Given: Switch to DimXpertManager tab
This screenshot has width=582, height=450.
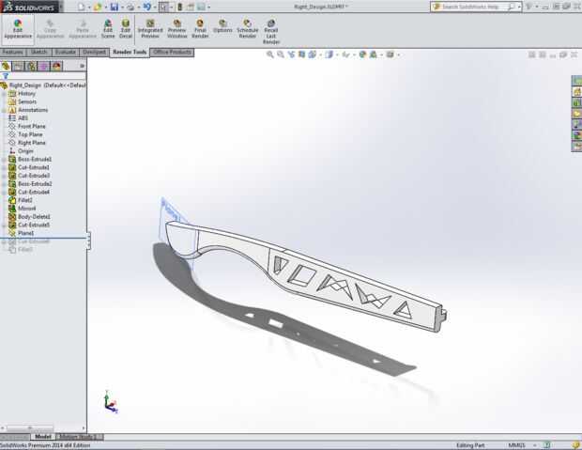Looking at the screenshot, I should [44, 67].
